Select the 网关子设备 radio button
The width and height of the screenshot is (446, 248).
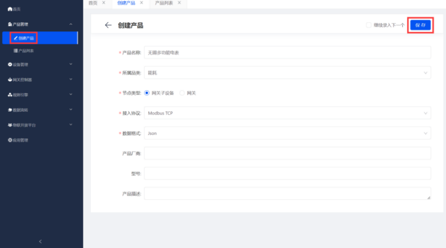[147, 93]
